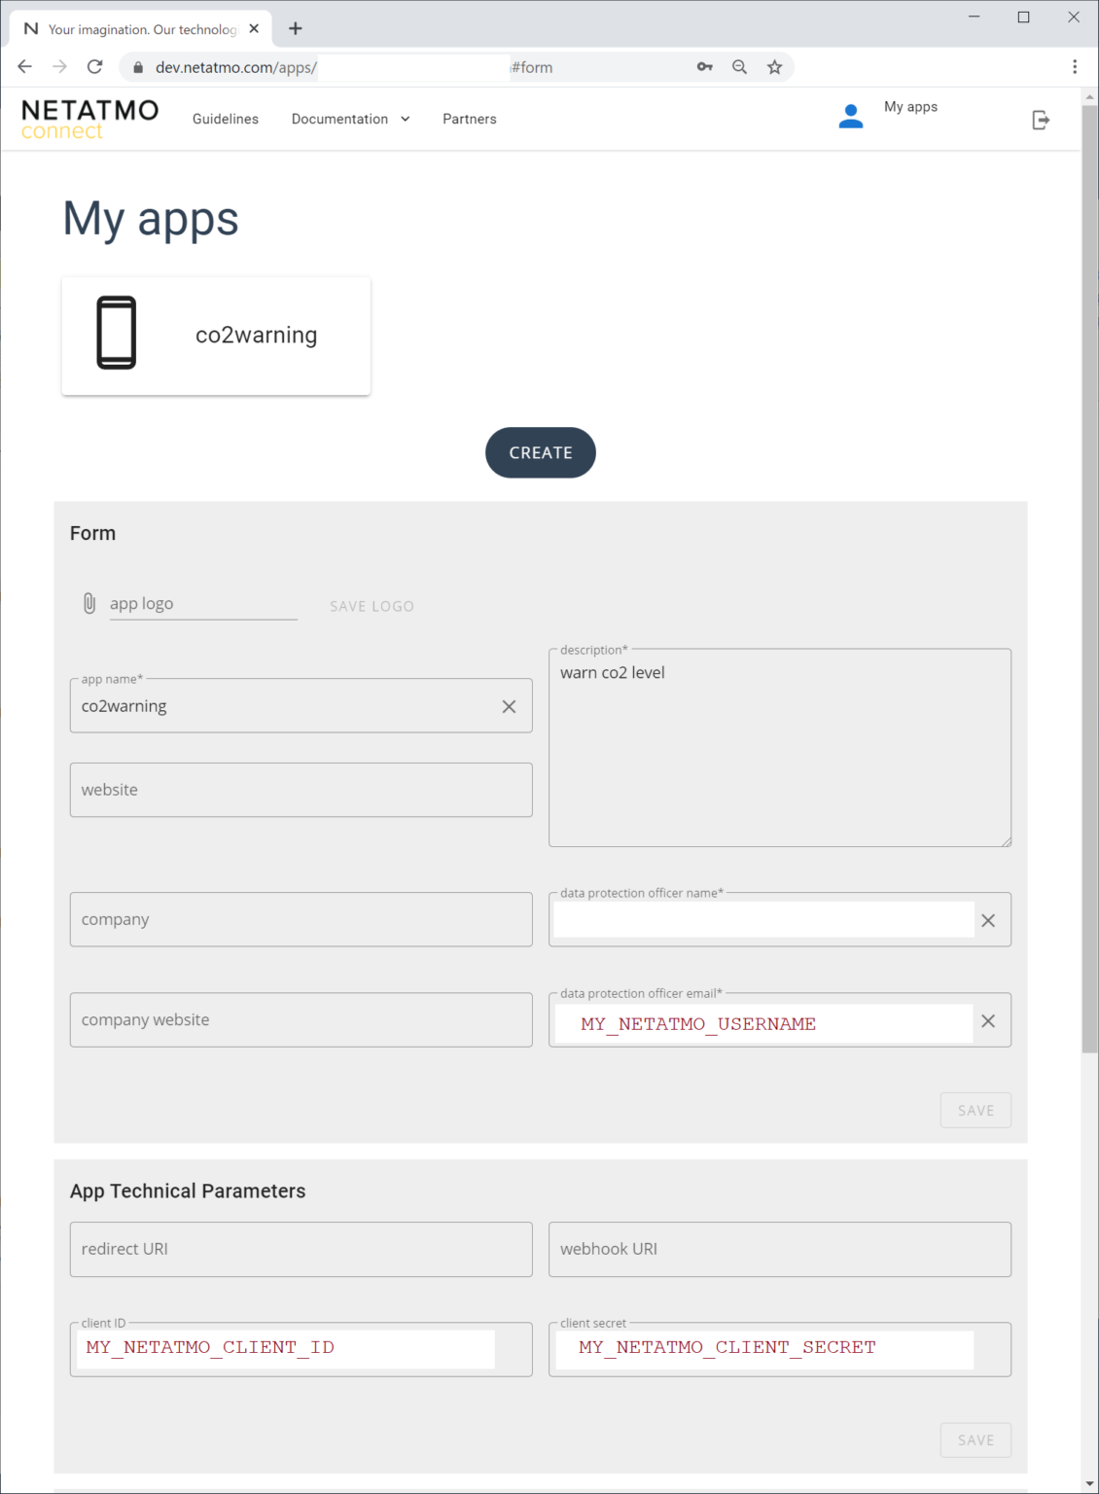The width and height of the screenshot is (1099, 1494).
Task: Open a new browser tab
Action: click(296, 29)
